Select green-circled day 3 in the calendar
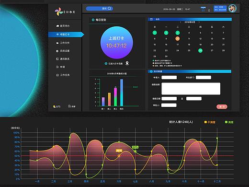 (x=178, y=33)
